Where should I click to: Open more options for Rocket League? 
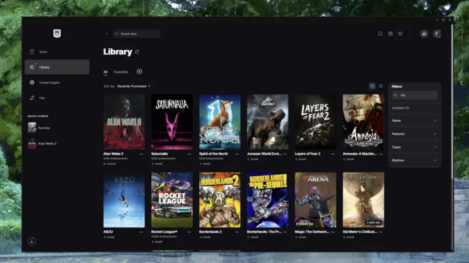click(x=189, y=232)
